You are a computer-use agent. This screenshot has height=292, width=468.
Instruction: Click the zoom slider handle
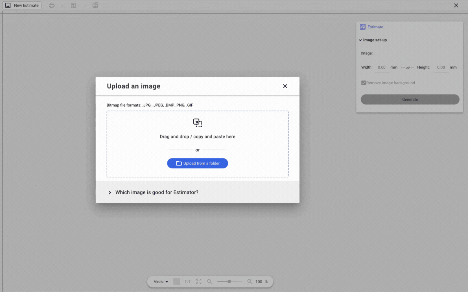pyautogui.click(x=229, y=282)
